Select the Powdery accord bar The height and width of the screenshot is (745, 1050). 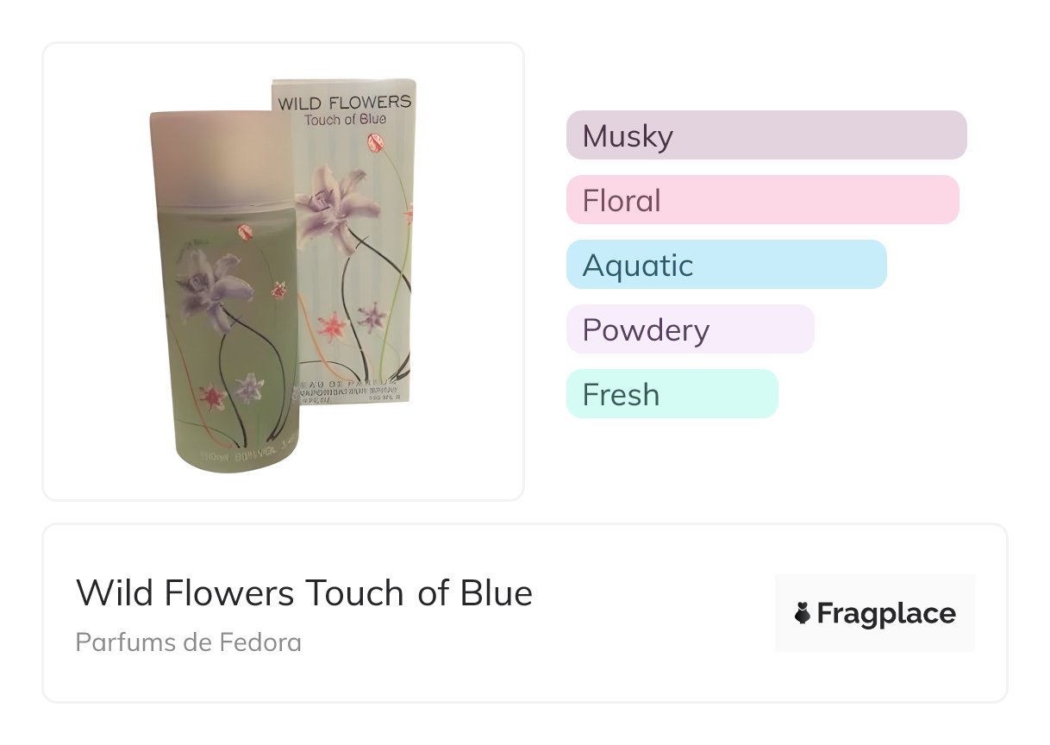[x=690, y=329]
